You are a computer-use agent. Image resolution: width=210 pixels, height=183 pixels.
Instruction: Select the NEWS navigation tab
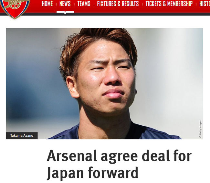(x=65, y=4)
